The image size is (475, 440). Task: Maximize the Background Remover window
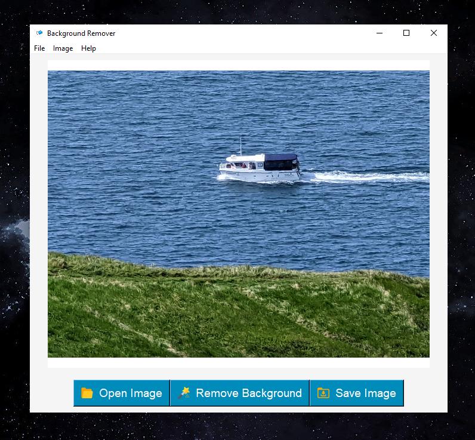point(406,33)
